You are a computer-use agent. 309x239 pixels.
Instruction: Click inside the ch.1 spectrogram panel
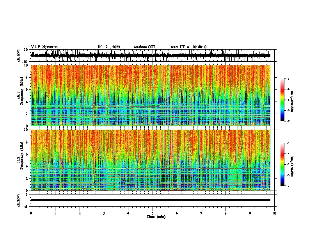153,95
